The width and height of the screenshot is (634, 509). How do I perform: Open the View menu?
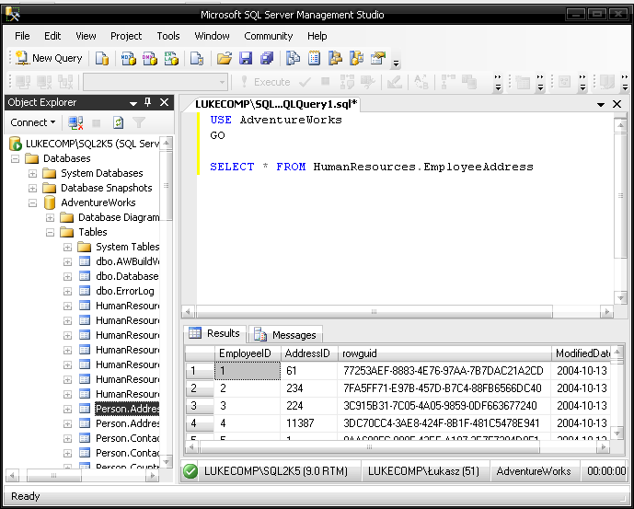[x=86, y=36]
